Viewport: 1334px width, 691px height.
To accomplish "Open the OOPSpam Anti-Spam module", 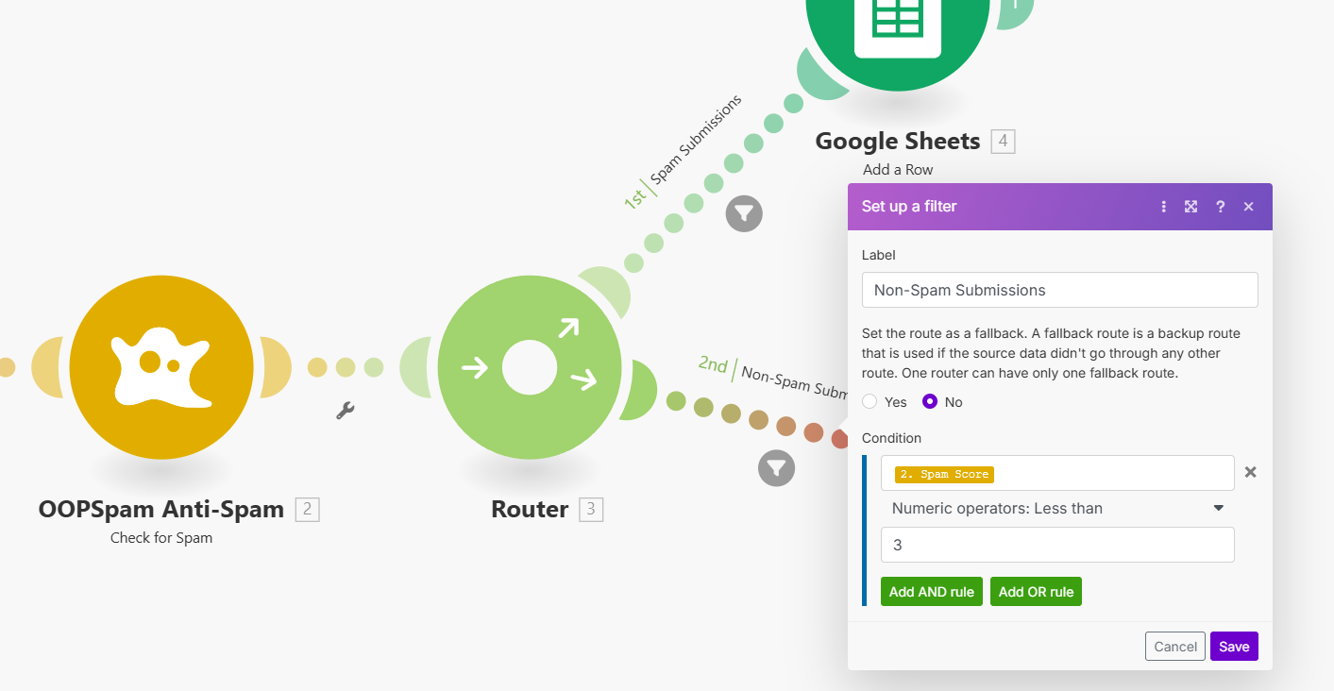I will pyautogui.click(x=161, y=367).
